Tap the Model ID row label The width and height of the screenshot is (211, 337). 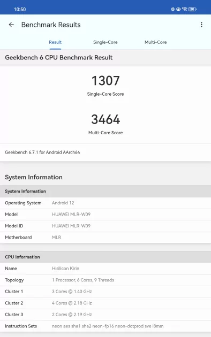pos(14,226)
